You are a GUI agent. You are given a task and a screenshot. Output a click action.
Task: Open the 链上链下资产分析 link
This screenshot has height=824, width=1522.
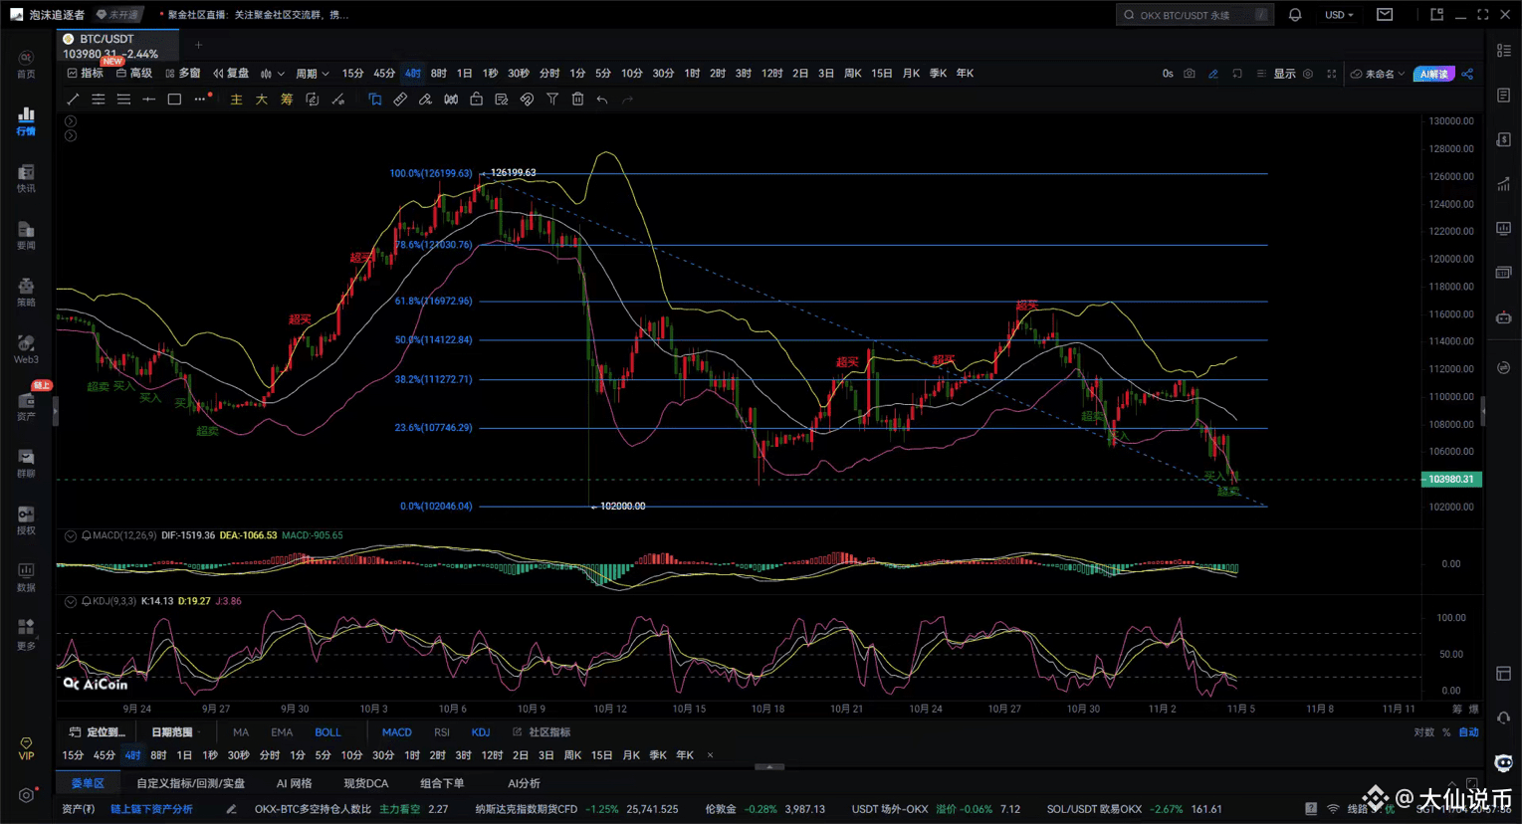(151, 809)
